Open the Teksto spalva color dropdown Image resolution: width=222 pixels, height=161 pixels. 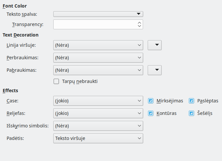pos(98,14)
